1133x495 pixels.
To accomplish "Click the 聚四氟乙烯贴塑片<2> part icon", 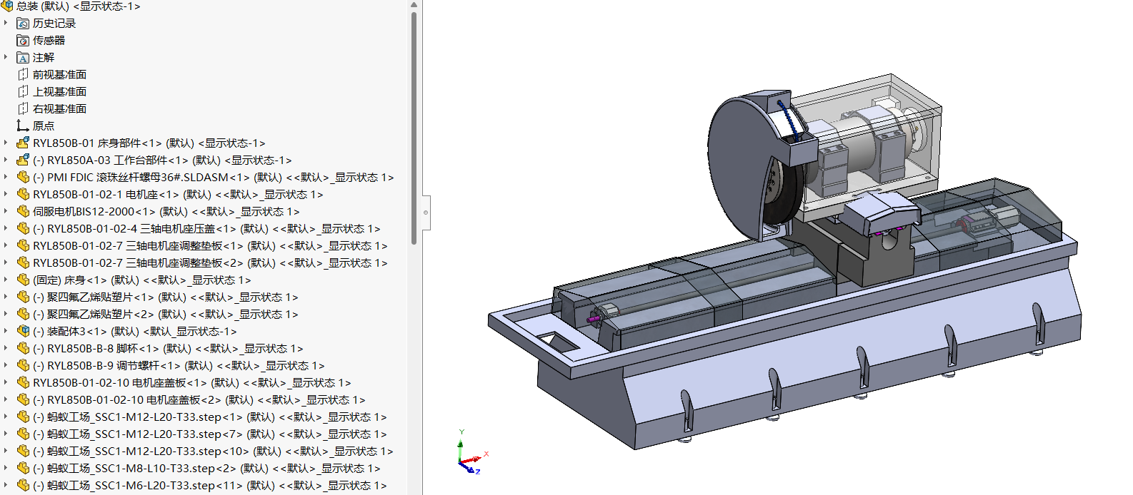I will click(x=23, y=315).
